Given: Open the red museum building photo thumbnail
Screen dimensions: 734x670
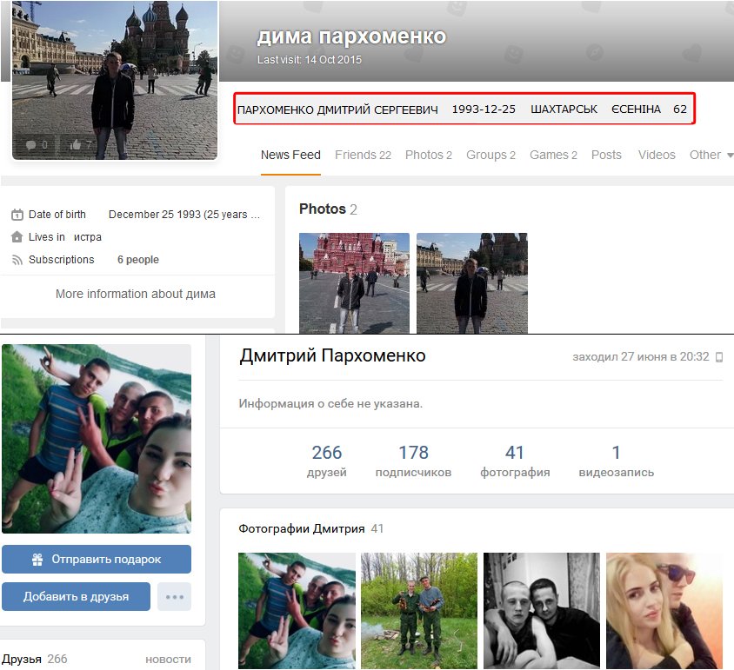Looking at the screenshot, I should [x=354, y=282].
